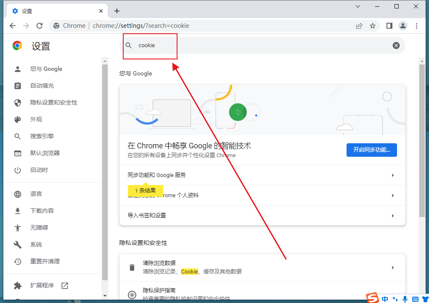Click the sidebar scrollbar down arrow

(105, 296)
